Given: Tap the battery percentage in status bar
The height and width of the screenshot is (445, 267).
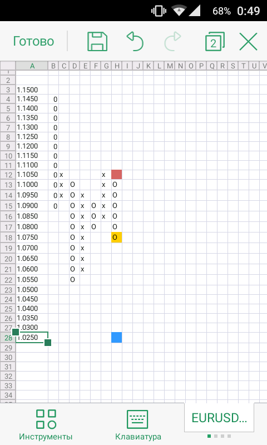Looking at the screenshot, I should (221, 11).
